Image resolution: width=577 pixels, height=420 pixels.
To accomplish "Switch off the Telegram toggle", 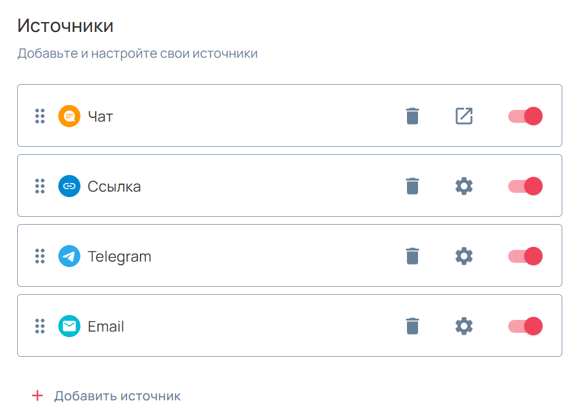I will coord(526,255).
